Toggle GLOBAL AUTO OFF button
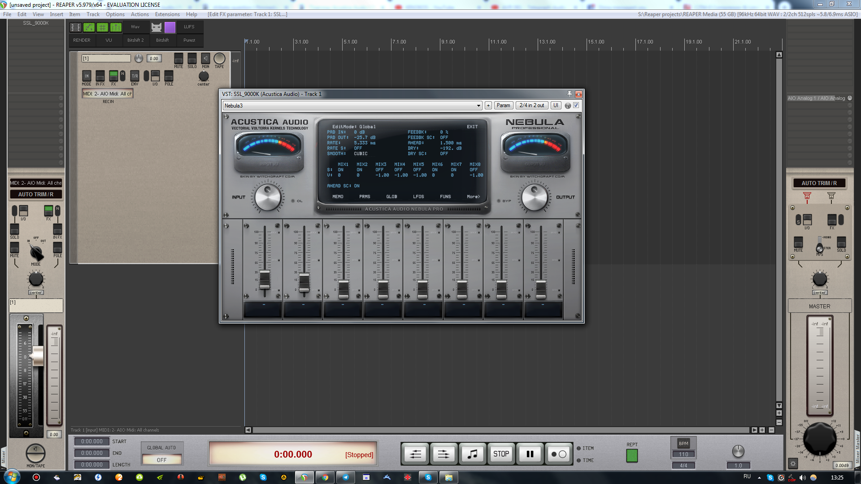The height and width of the screenshot is (484, 861). point(161,460)
